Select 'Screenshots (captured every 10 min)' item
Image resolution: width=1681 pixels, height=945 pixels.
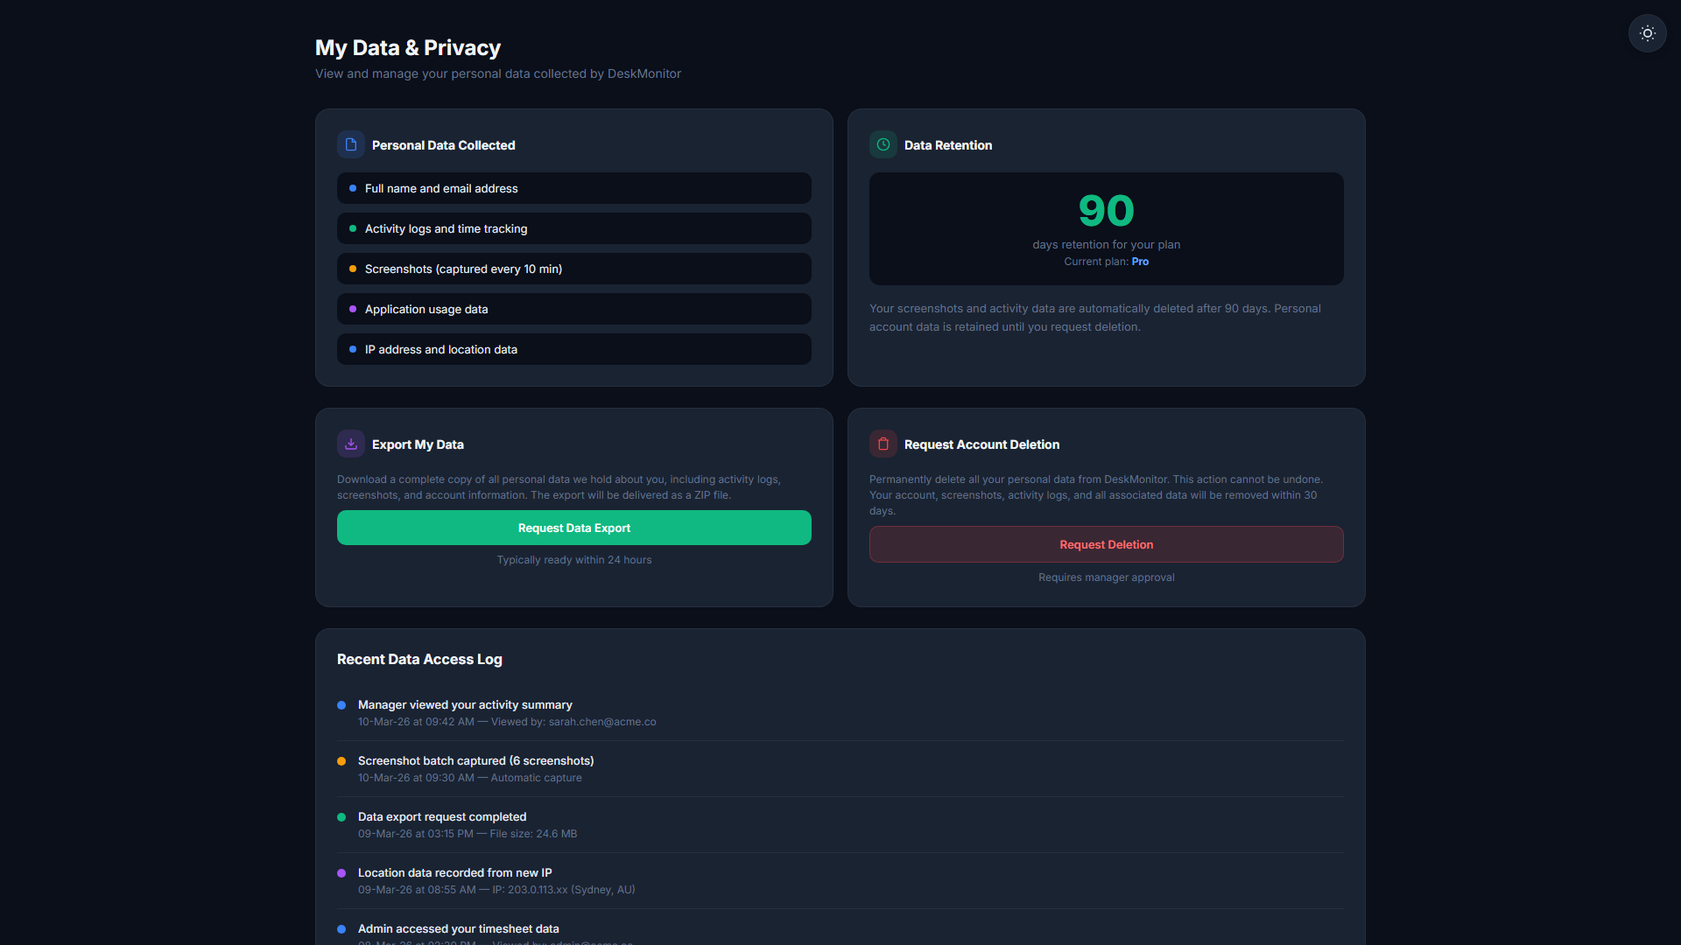pos(574,269)
